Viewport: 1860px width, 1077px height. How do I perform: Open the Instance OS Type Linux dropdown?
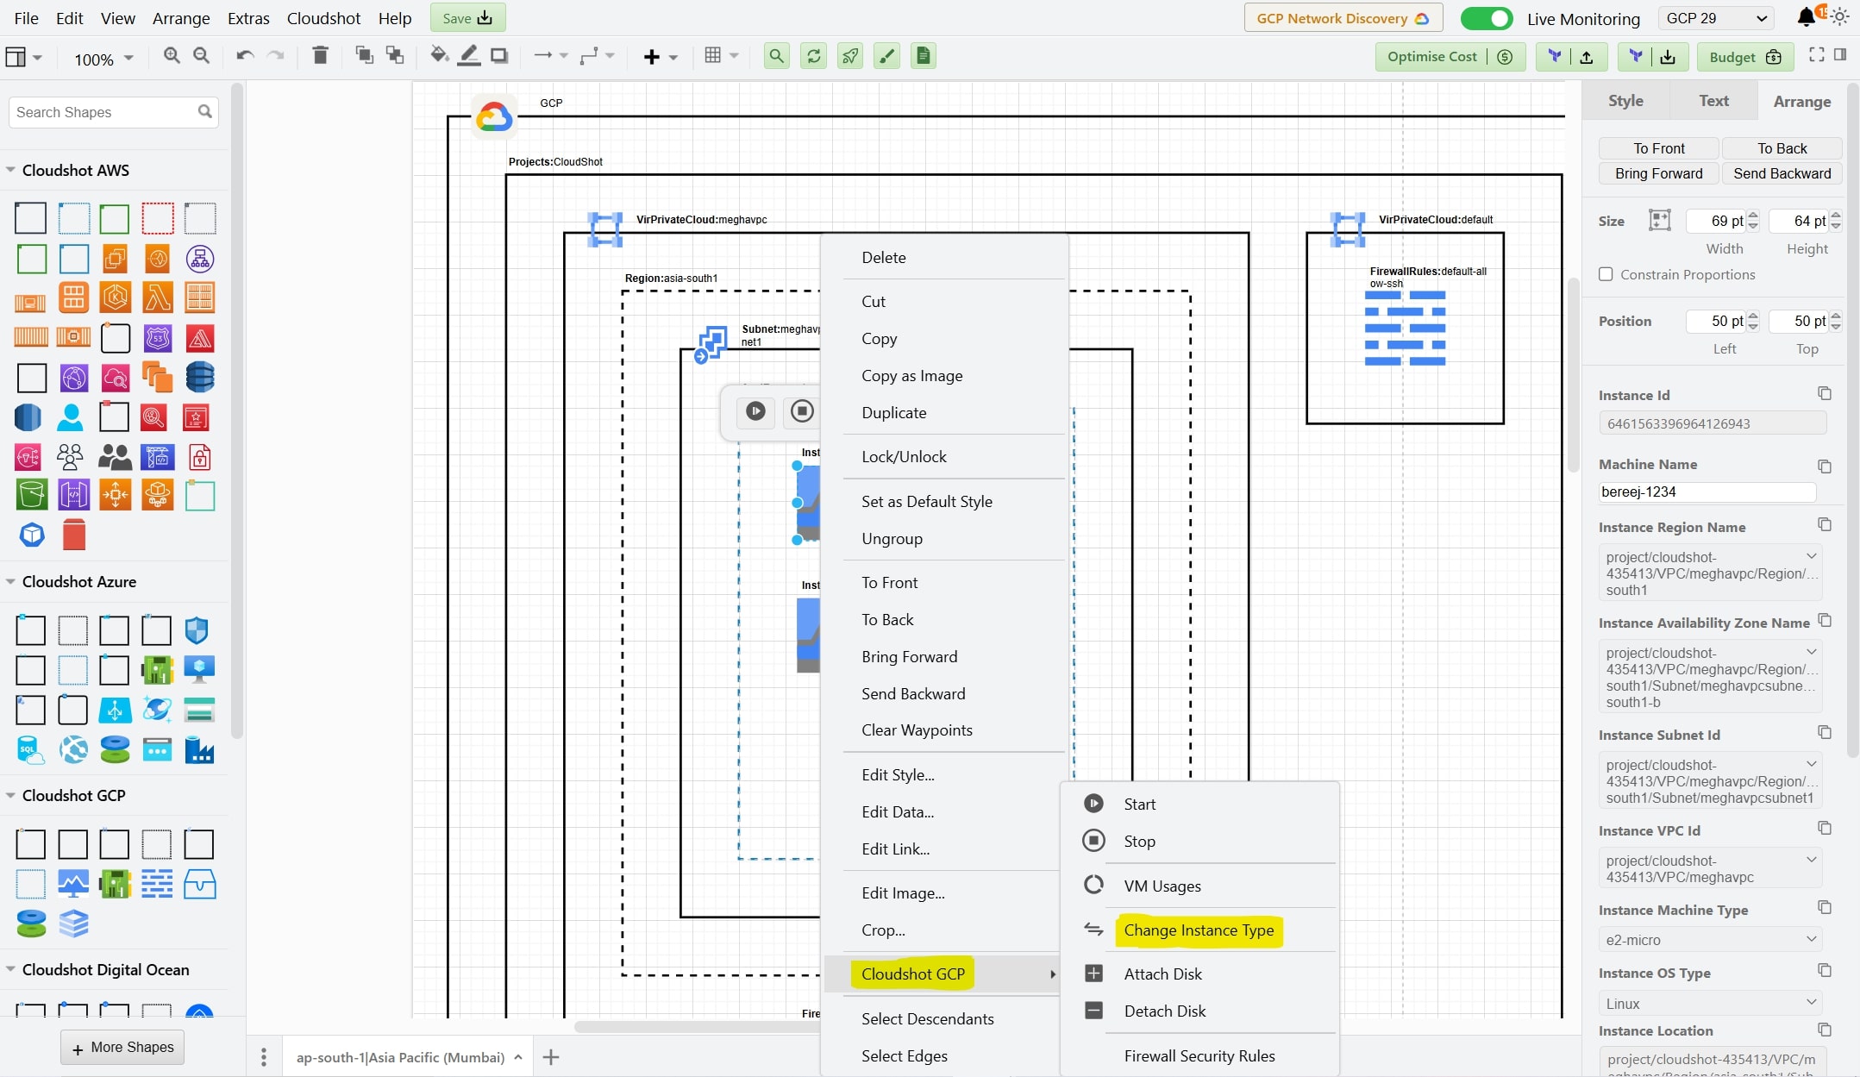click(x=1710, y=1004)
